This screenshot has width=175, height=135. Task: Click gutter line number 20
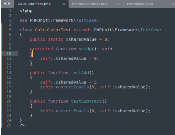pyautogui.click(x=9, y=101)
